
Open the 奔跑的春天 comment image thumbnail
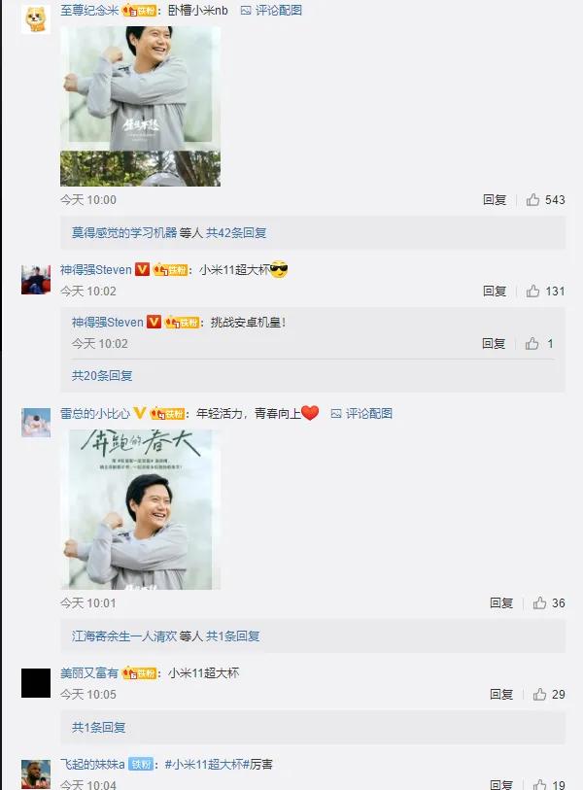(140, 509)
